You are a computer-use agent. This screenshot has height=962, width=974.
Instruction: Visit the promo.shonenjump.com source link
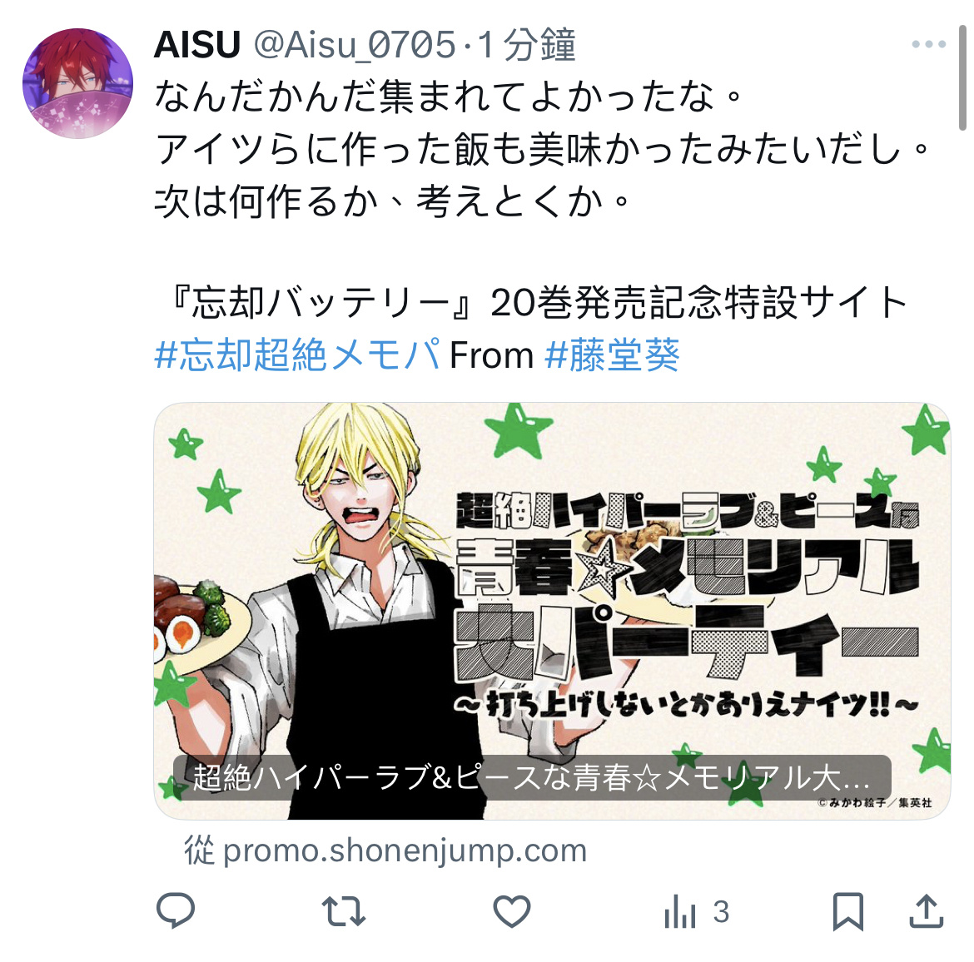click(x=385, y=850)
